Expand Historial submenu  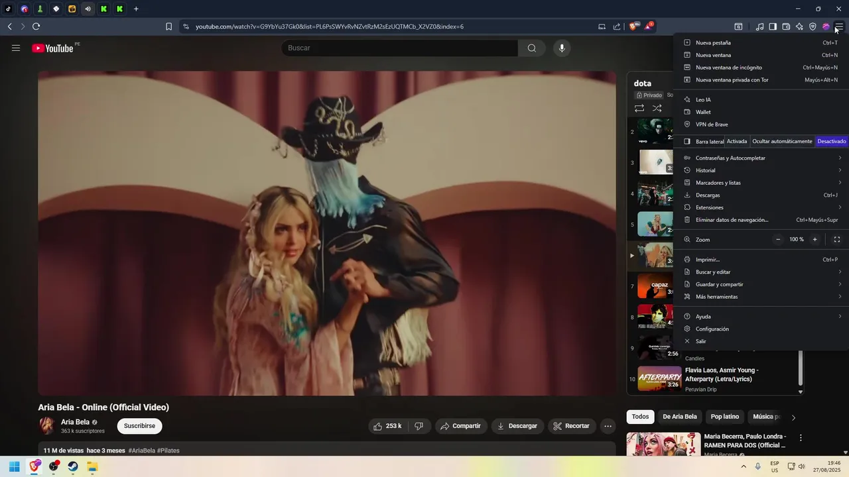pyautogui.click(x=761, y=170)
